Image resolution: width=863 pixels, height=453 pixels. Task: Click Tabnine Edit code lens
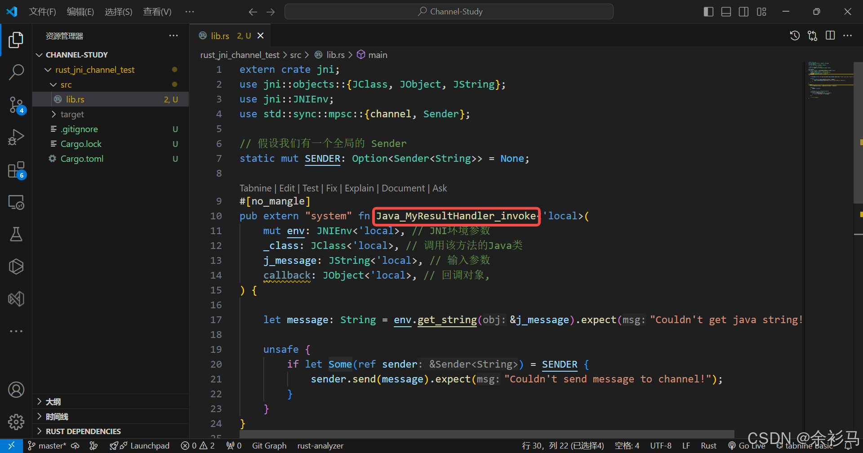point(287,188)
